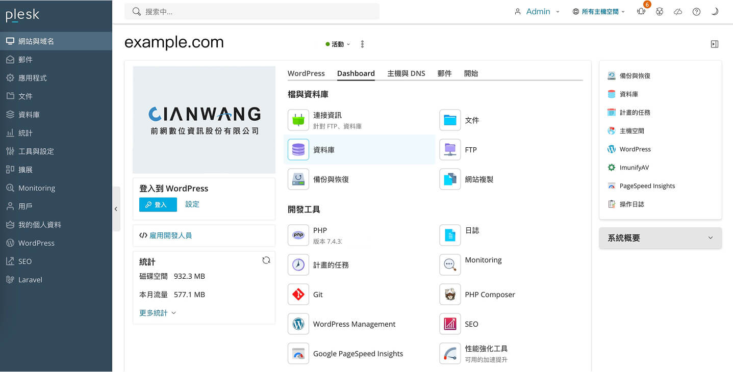Click the 登入 WordPress login button

pyautogui.click(x=158, y=204)
